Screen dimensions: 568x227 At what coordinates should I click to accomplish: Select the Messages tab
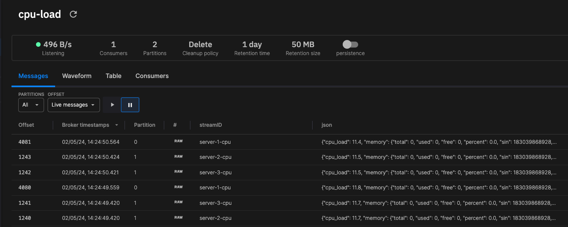tap(33, 76)
